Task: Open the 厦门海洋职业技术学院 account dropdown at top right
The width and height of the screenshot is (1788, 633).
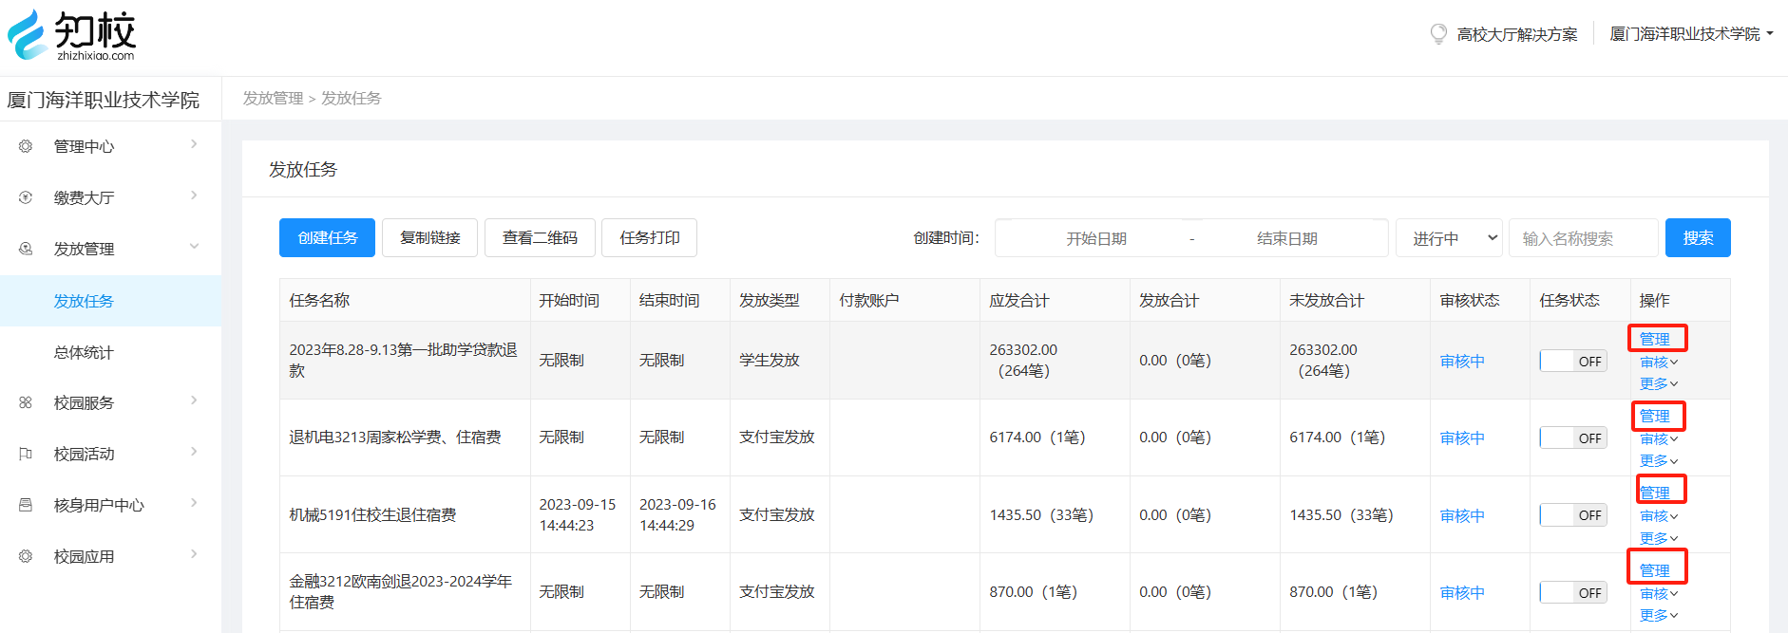Action: point(1691,34)
